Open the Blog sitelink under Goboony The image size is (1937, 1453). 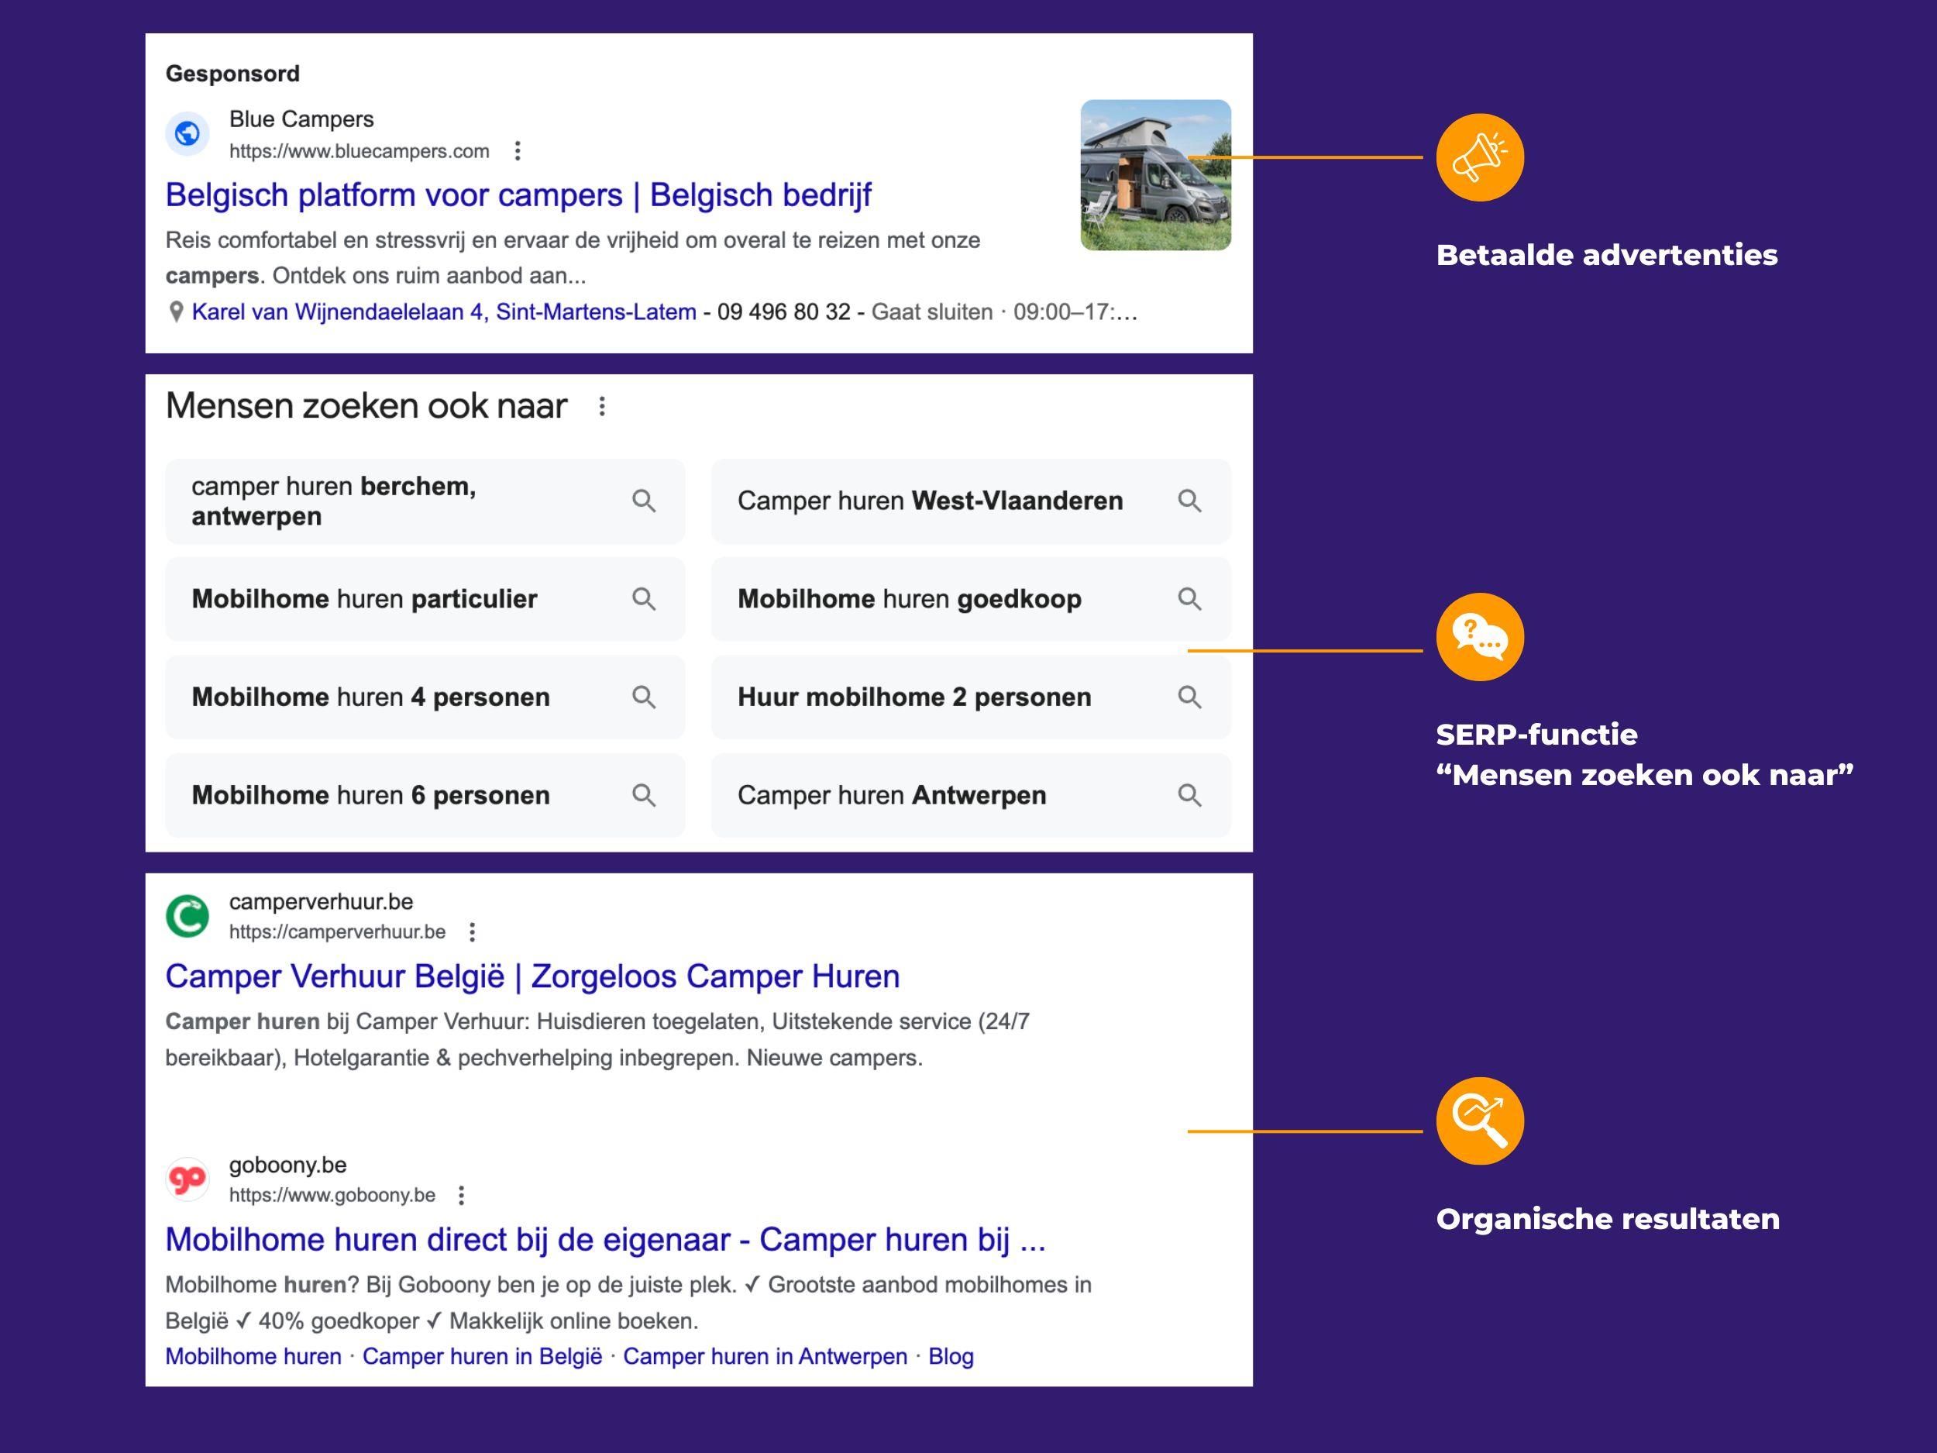click(x=950, y=1357)
